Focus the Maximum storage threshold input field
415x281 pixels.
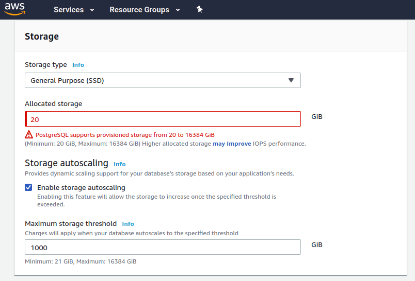(x=163, y=247)
